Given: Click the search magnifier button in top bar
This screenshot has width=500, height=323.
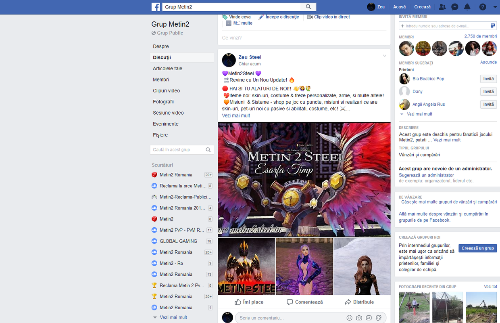Looking at the screenshot, I should [308, 7].
